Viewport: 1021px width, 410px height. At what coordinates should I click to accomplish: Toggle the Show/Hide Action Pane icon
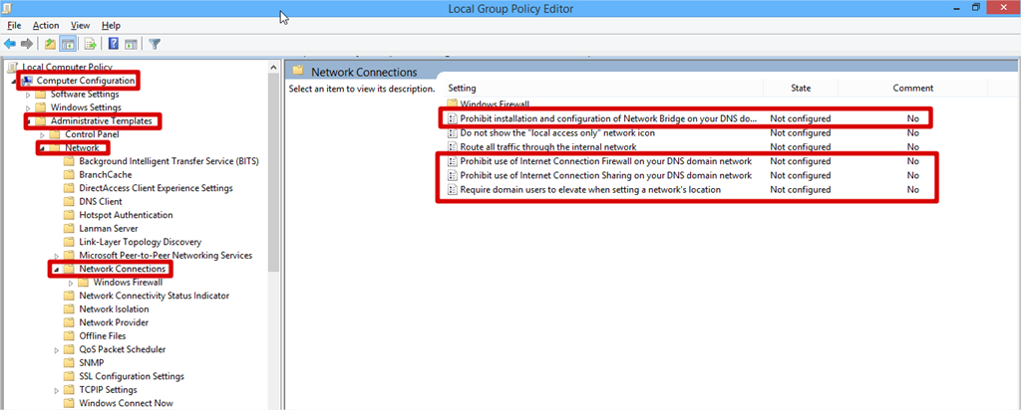click(x=131, y=44)
